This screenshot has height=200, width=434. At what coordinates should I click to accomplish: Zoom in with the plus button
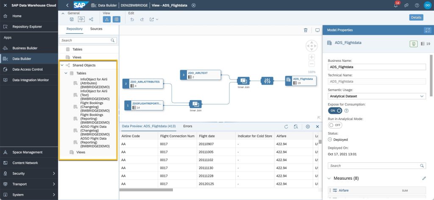pyautogui.click(x=312, y=57)
